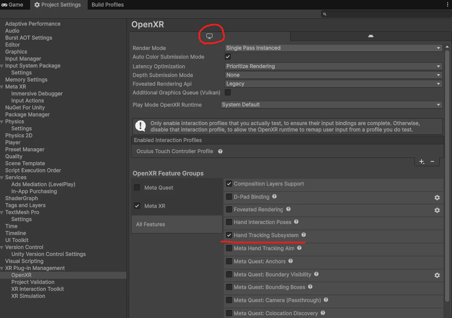This screenshot has width=452, height=318.
Task: Click help icon beside Meta Quest: Anchors
Action: (x=291, y=260)
